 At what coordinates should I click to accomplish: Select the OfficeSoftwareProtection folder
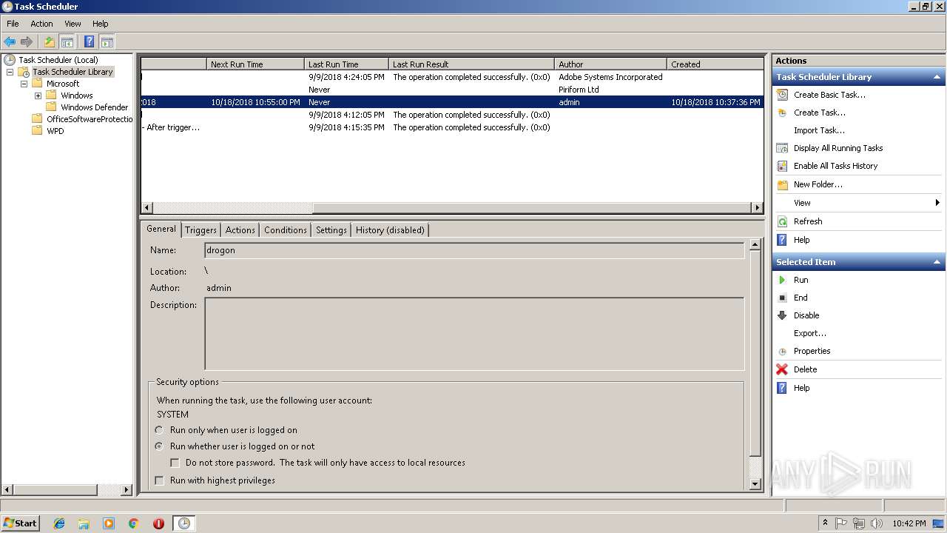89,119
